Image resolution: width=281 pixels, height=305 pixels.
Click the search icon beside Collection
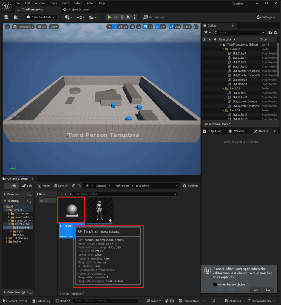coord(29,292)
